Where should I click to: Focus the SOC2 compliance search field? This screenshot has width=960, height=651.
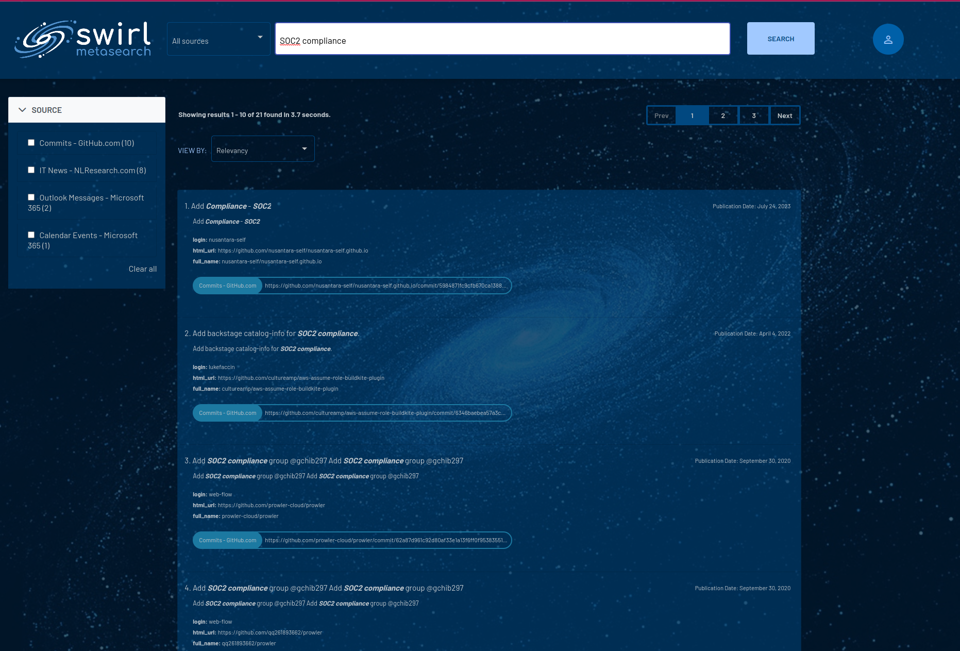[x=502, y=39]
